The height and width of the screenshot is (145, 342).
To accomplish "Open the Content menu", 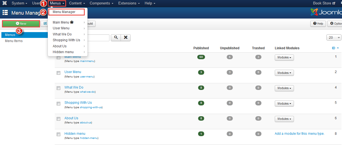I will click(77, 3).
